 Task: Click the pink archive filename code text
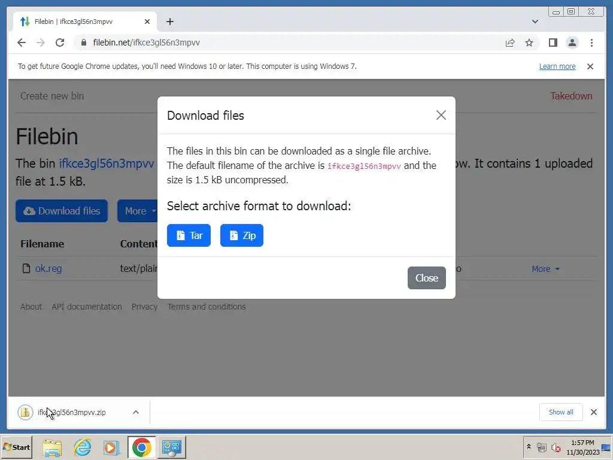364,166
